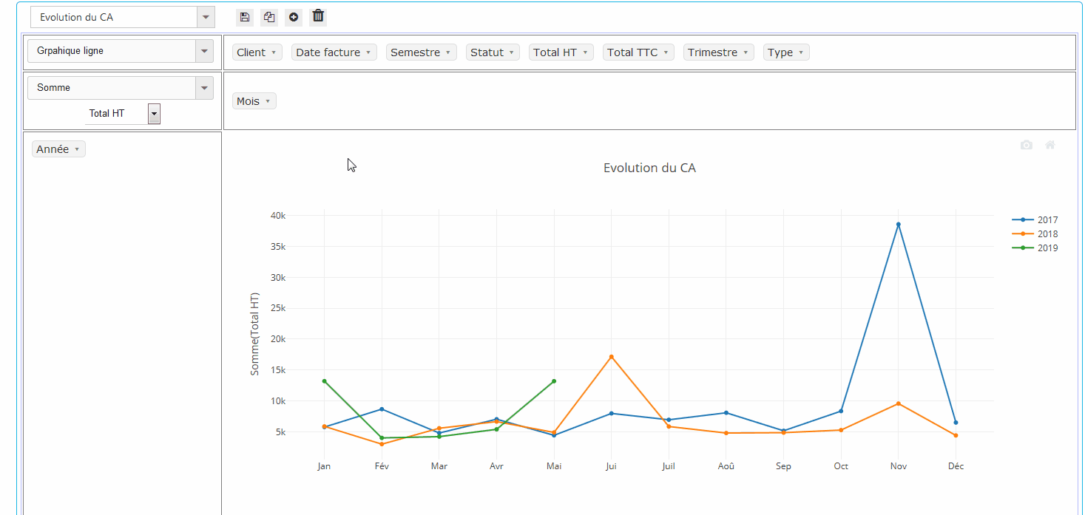Expand the Grpahique ligne chart type dropdown

(204, 51)
